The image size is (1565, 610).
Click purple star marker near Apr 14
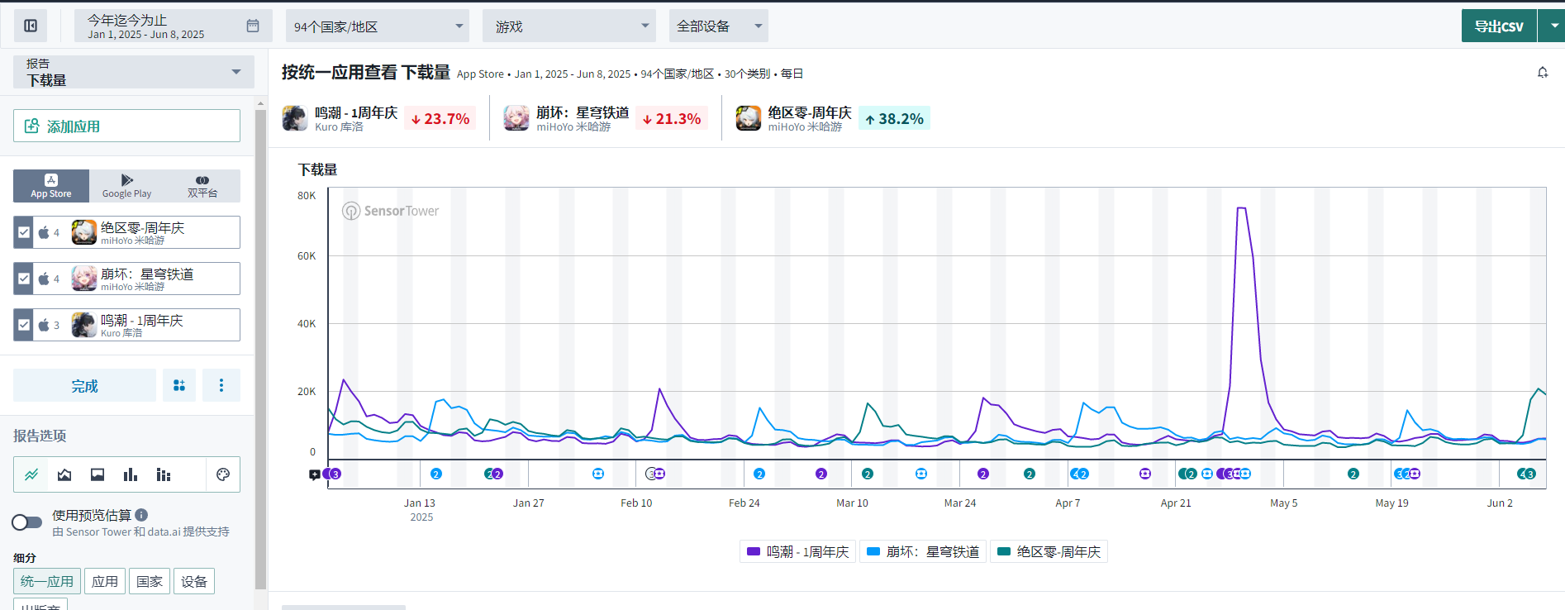point(1145,474)
